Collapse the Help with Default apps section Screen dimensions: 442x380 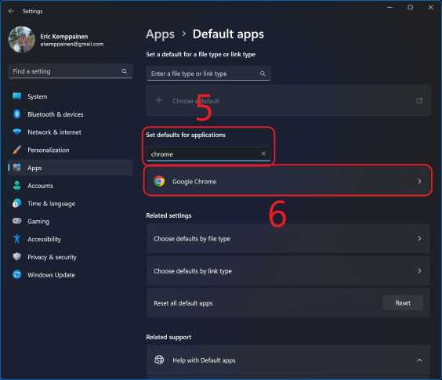point(419,360)
